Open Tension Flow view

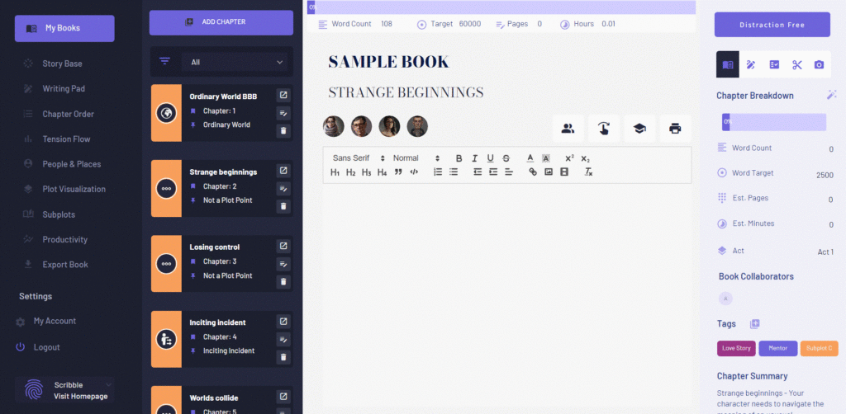click(x=66, y=139)
